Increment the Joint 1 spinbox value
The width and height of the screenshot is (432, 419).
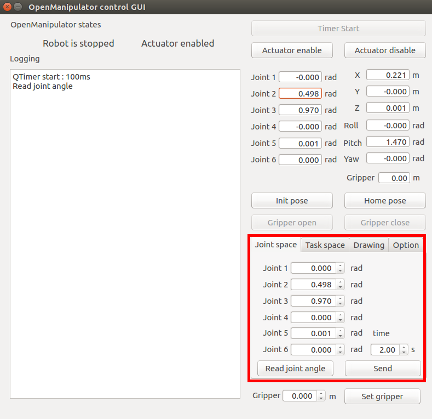point(341,266)
